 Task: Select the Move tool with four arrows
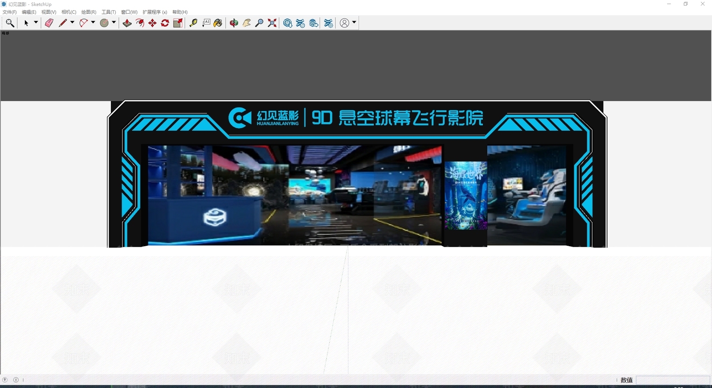coord(152,23)
